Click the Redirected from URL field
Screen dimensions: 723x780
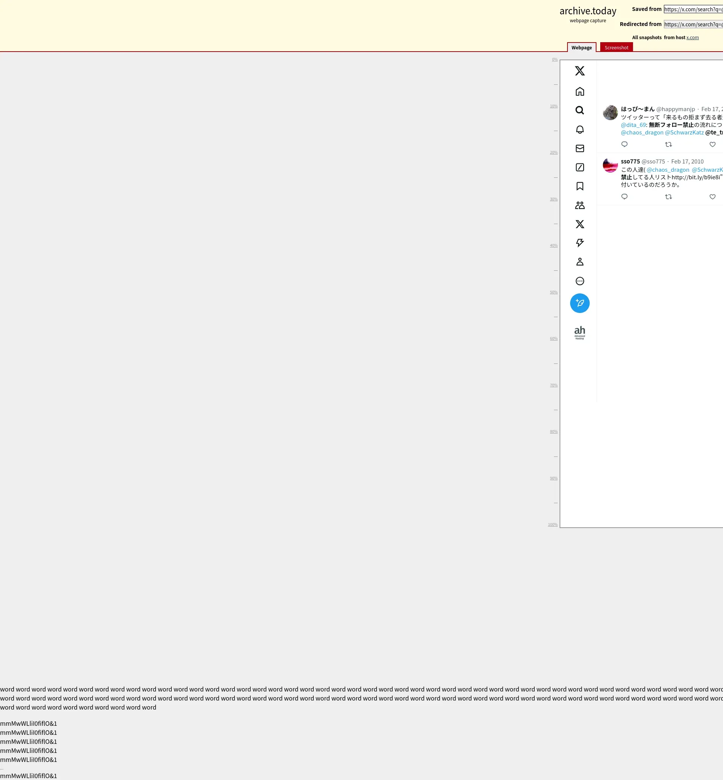tap(692, 24)
